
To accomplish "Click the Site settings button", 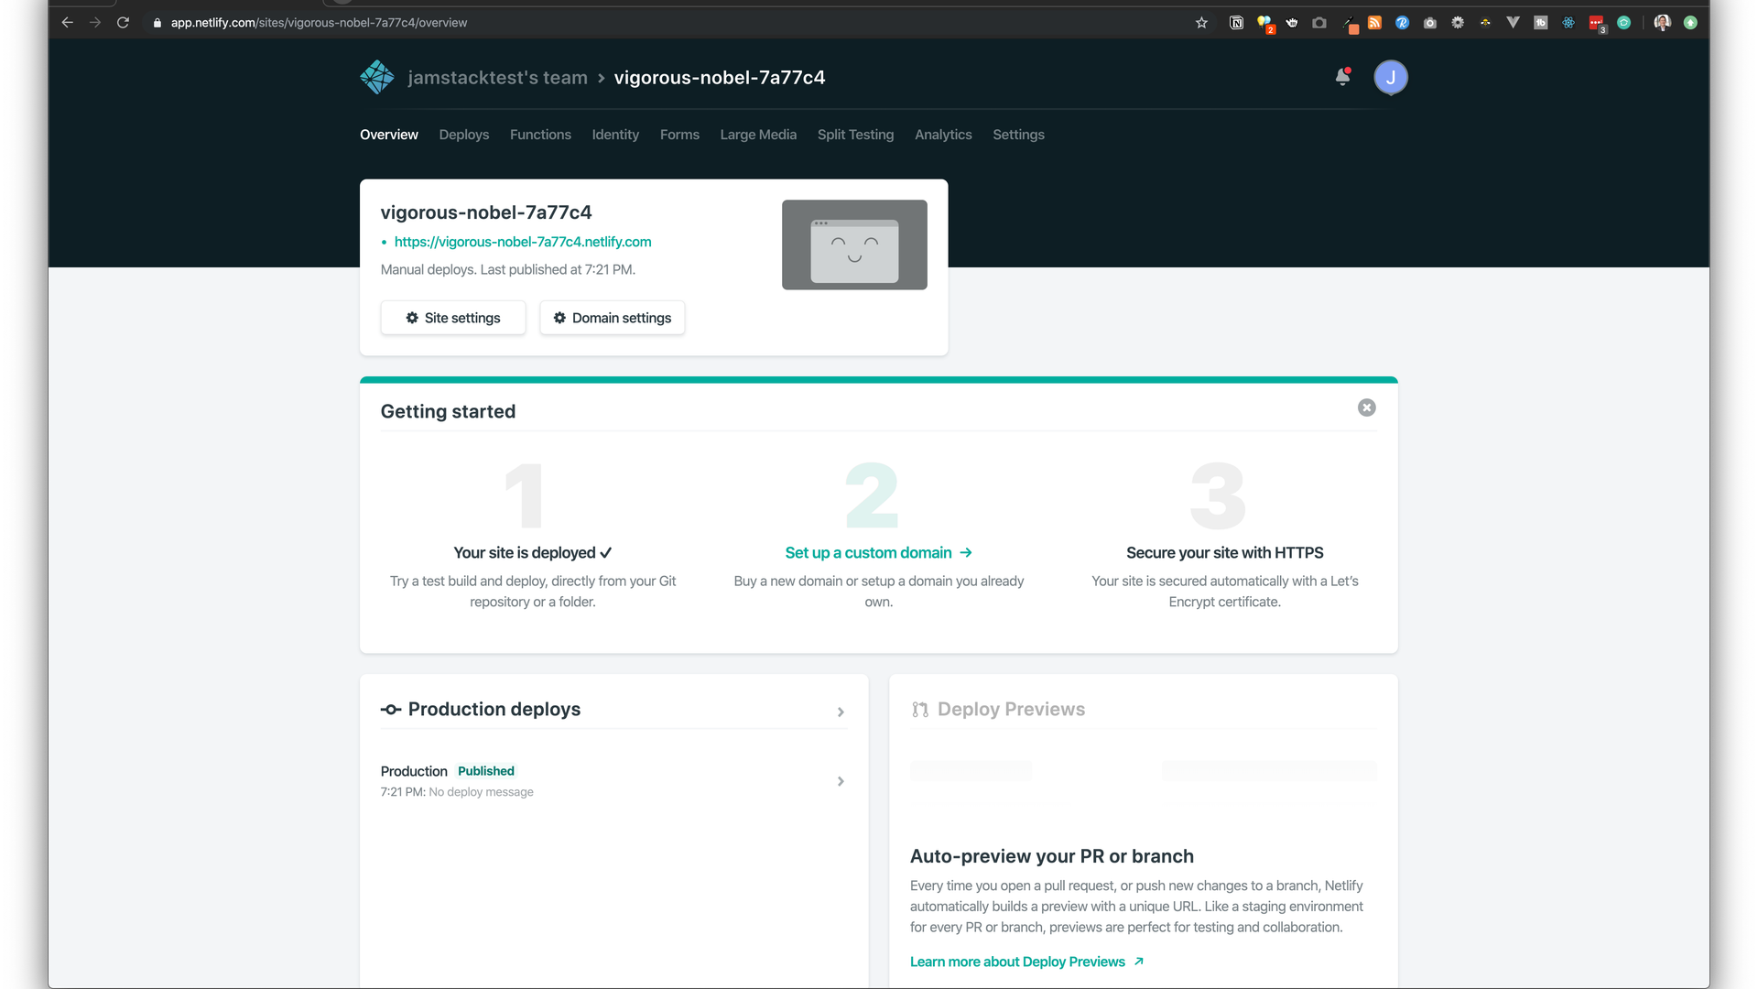I will coord(453,318).
